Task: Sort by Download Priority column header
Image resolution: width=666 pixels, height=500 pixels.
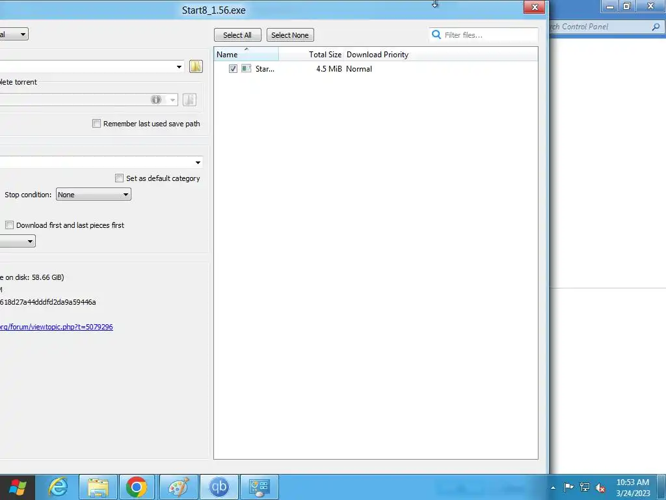Action: (378, 55)
